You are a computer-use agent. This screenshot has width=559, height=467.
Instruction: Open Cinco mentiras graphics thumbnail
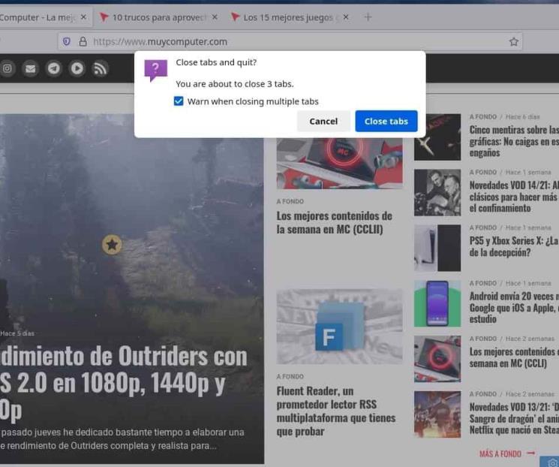pos(437,137)
